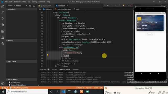Viewport: 168px width, 94px height.
Task: Tap the emulator Back navigation button
Action: pyautogui.click(x=141, y=74)
